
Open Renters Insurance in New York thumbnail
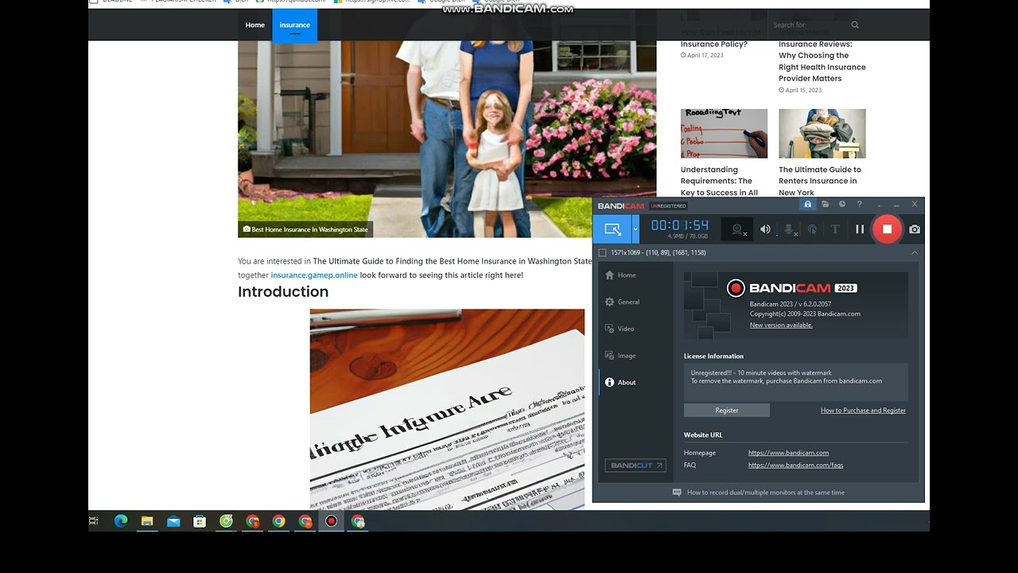[822, 134]
